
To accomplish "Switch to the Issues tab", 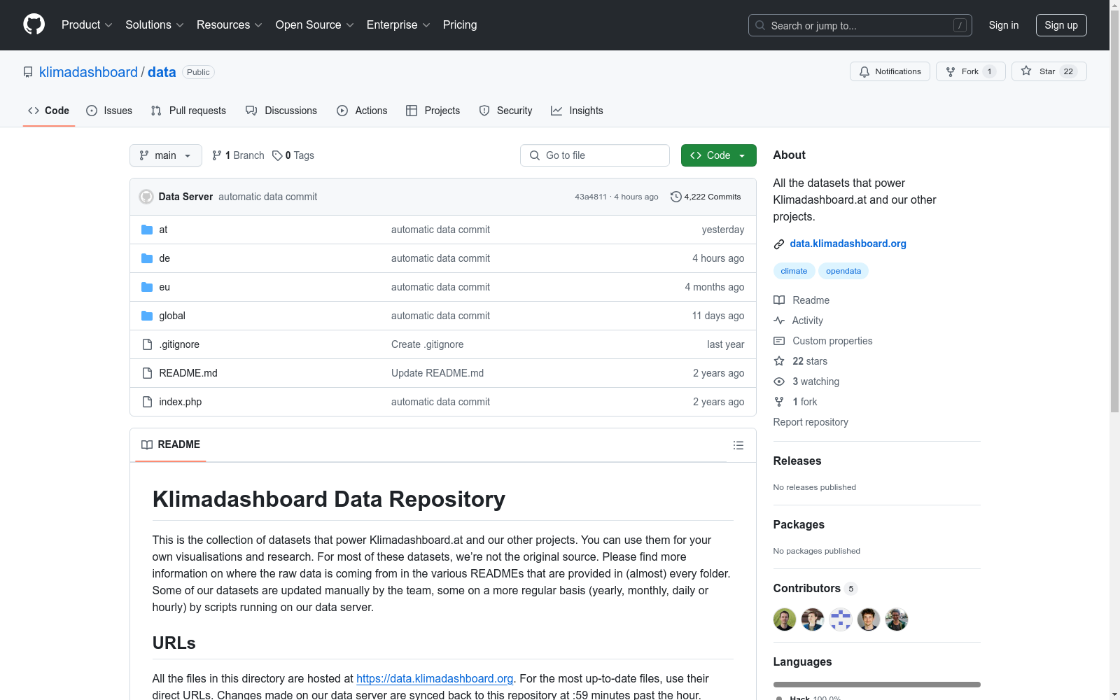I will point(109,111).
